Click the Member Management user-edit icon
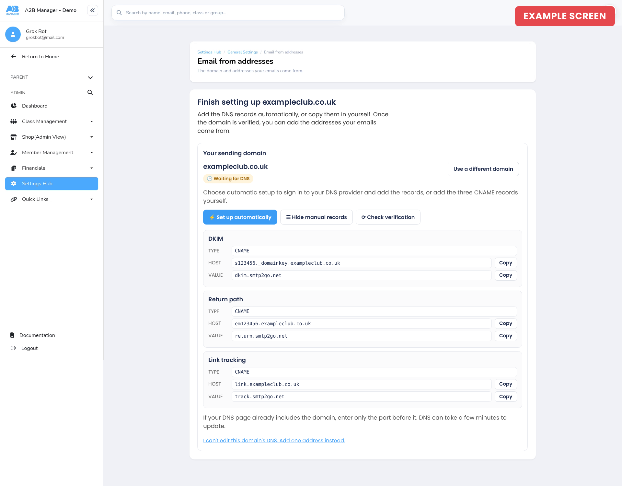622x486 pixels. pyautogui.click(x=14, y=153)
